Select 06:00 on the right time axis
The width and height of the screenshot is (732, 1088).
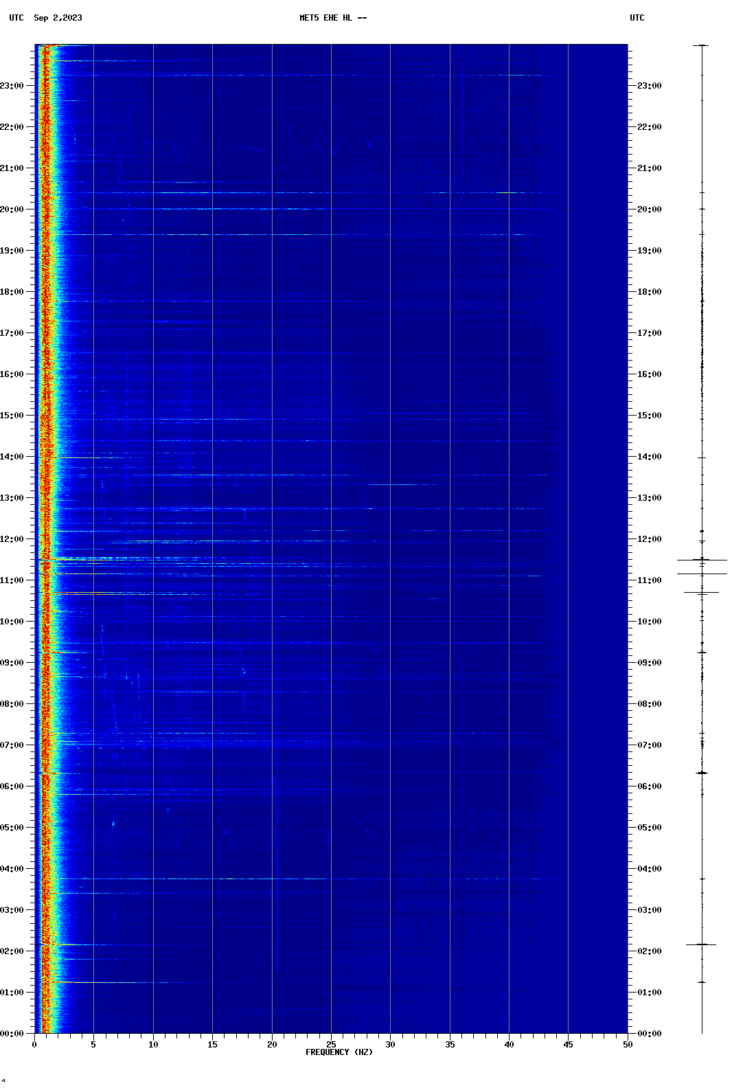point(649,786)
